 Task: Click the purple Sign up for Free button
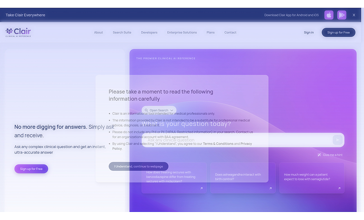[31, 169]
